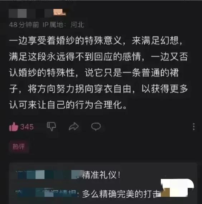202x204 pixels.
Task: Click the IP属地: 河北 location label
Action: tap(63, 25)
